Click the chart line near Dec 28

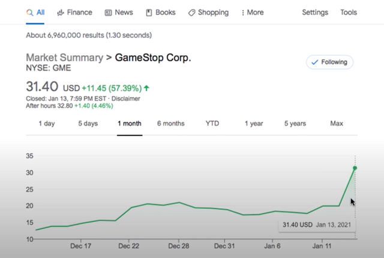pos(178,203)
